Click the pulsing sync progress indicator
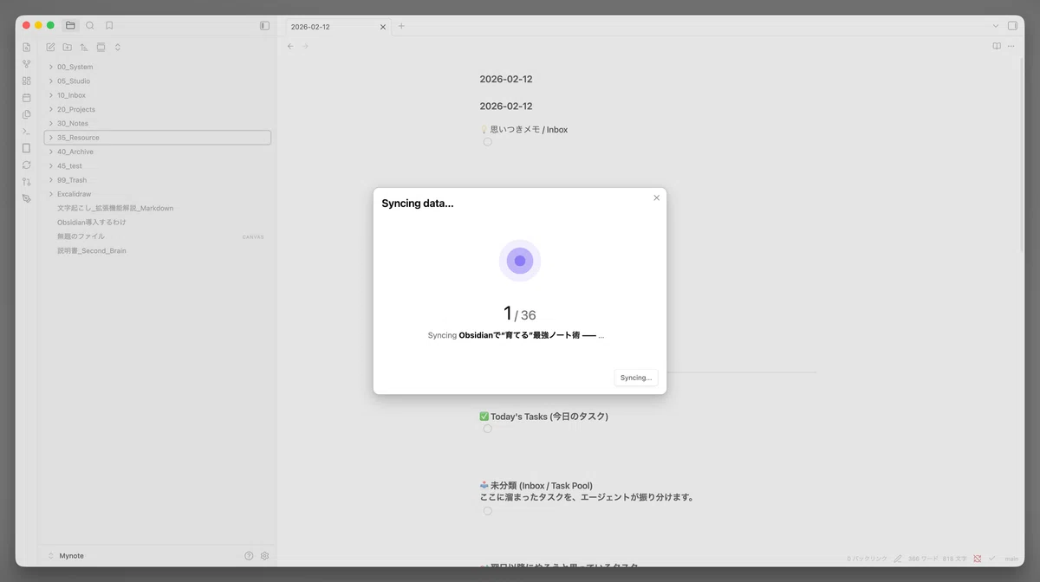The width and height of the screenshot is (1040, 582). [x=520, y=261]
